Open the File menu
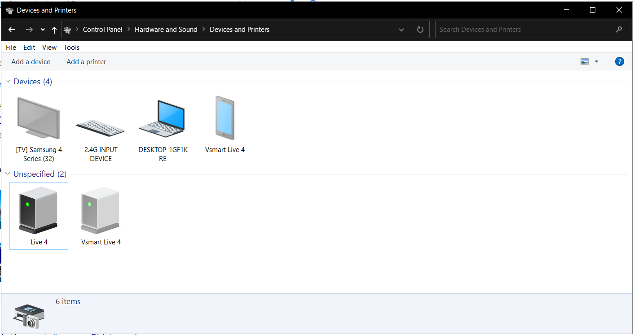634x335 pixels. point(11,48)
